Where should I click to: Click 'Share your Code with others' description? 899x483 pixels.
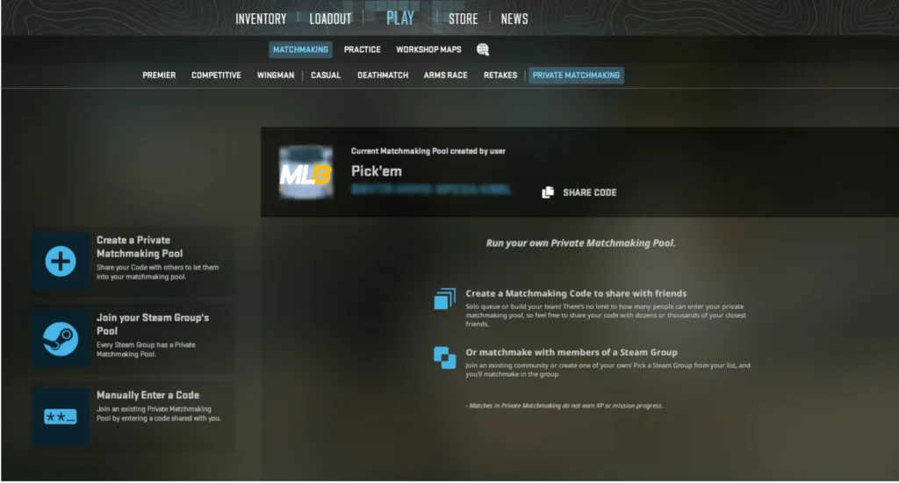coord(158,272)
